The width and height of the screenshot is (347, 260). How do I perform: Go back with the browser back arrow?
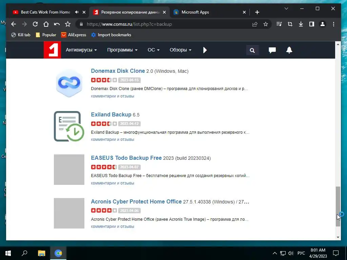pyautogui.click(x=14, y=24)
